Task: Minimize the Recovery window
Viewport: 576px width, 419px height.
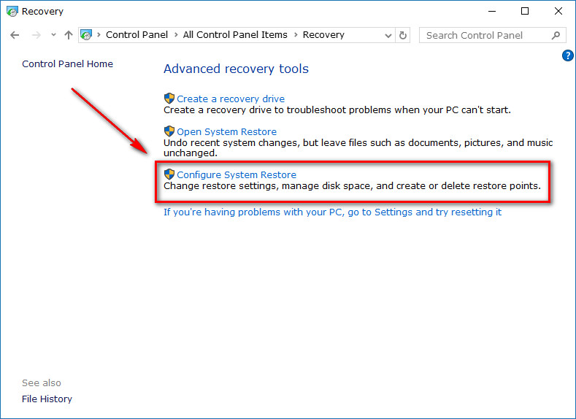Action: point(492,12)
